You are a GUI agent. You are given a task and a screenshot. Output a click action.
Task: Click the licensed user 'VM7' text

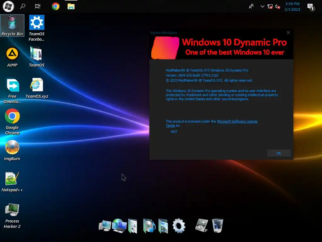click(x=174, y=132)
